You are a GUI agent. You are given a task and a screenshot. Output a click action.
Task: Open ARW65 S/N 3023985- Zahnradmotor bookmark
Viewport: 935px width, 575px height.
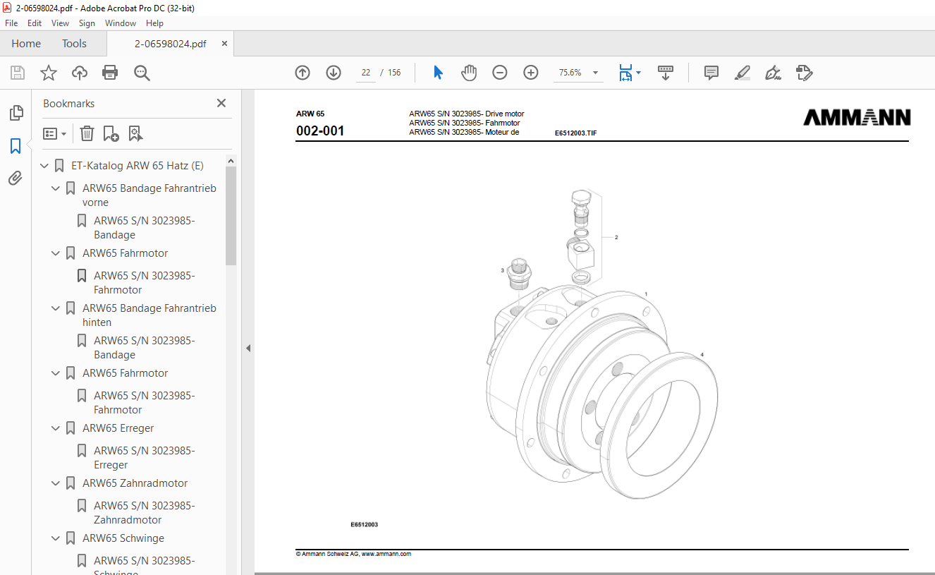click(x=145, y=513)
